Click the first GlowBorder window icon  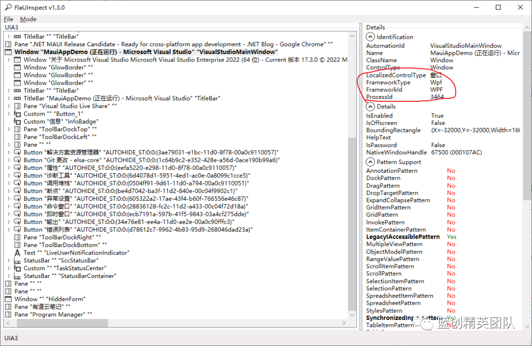pyautogui.click(x=17, y=67)
